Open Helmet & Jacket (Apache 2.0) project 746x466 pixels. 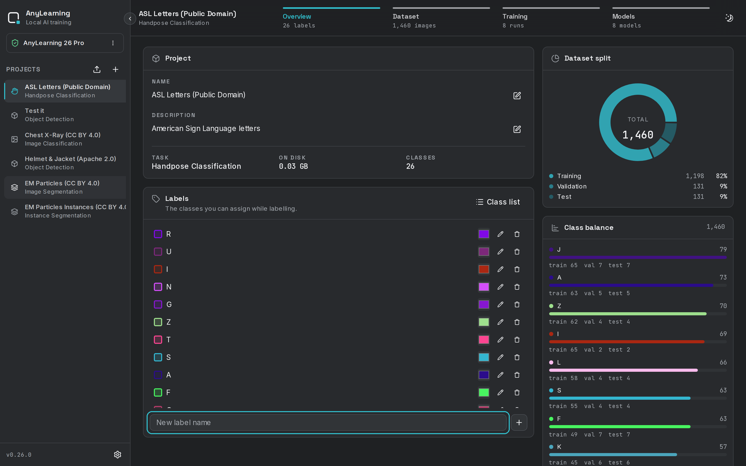[65, 163]
